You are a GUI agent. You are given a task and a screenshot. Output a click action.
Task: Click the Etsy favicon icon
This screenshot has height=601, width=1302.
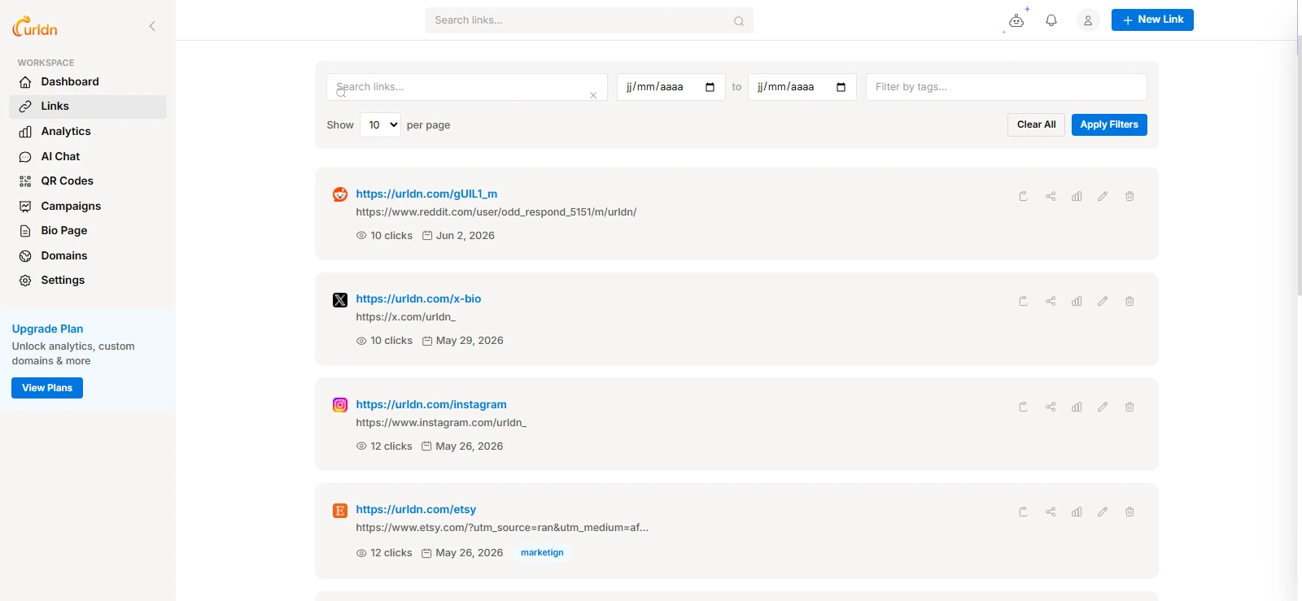340,511
